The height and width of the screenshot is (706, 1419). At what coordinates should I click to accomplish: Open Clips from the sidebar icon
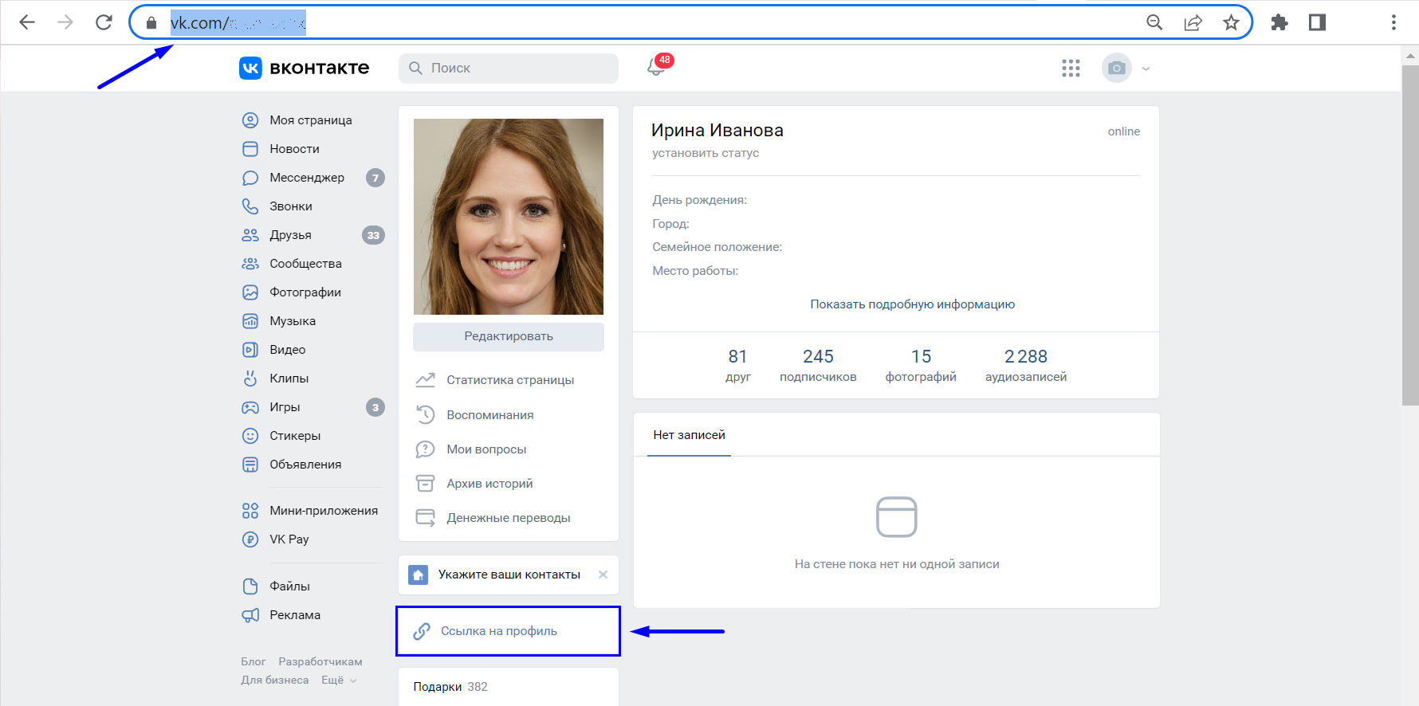coord(250,378)
